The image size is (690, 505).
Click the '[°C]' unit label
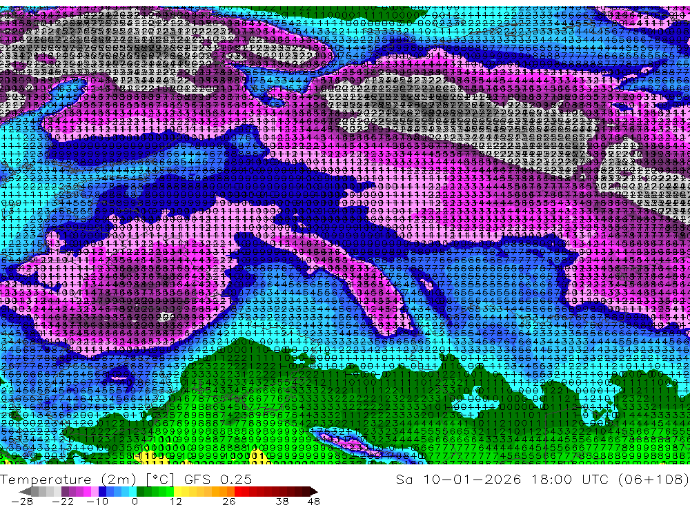[160, 480]
